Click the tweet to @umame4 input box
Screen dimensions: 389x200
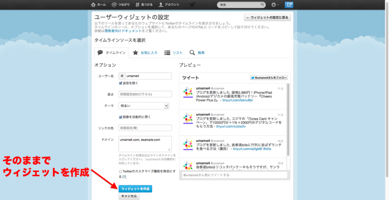point(234,175)
